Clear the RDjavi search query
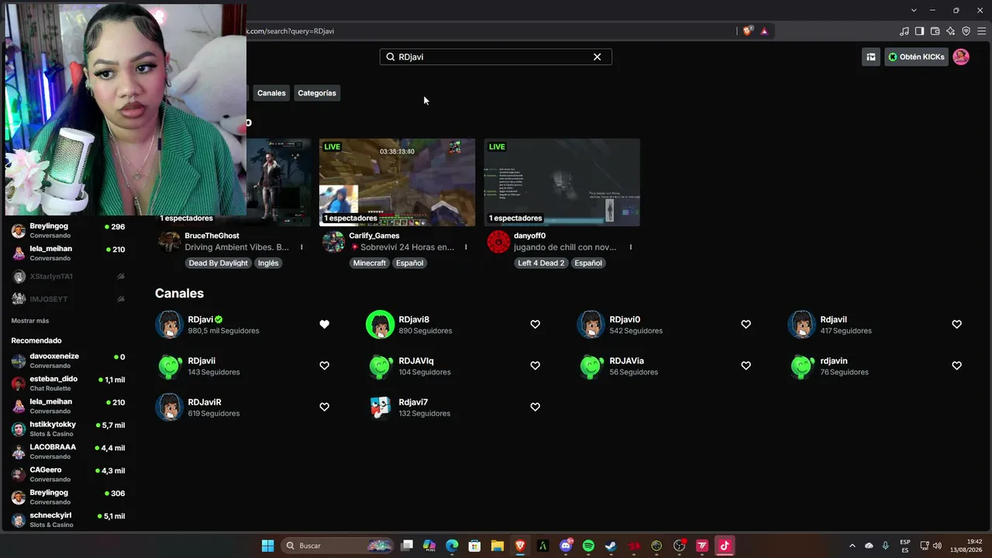The image size is (992, 558). point(597,57)
